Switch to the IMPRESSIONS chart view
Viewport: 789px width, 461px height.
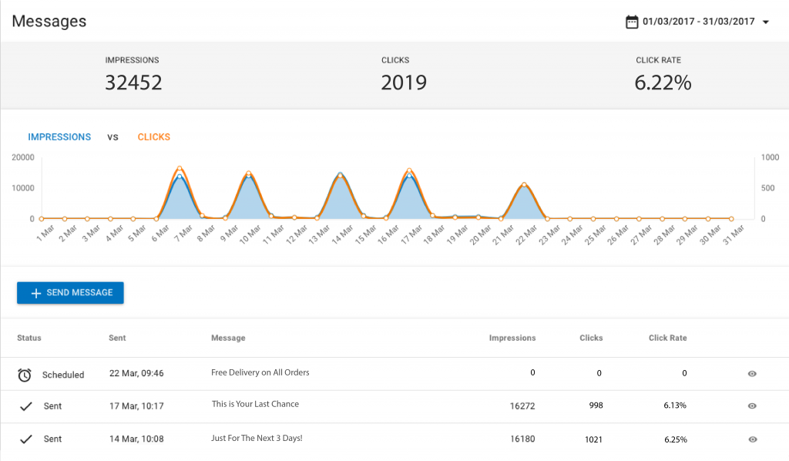point(59,136)
